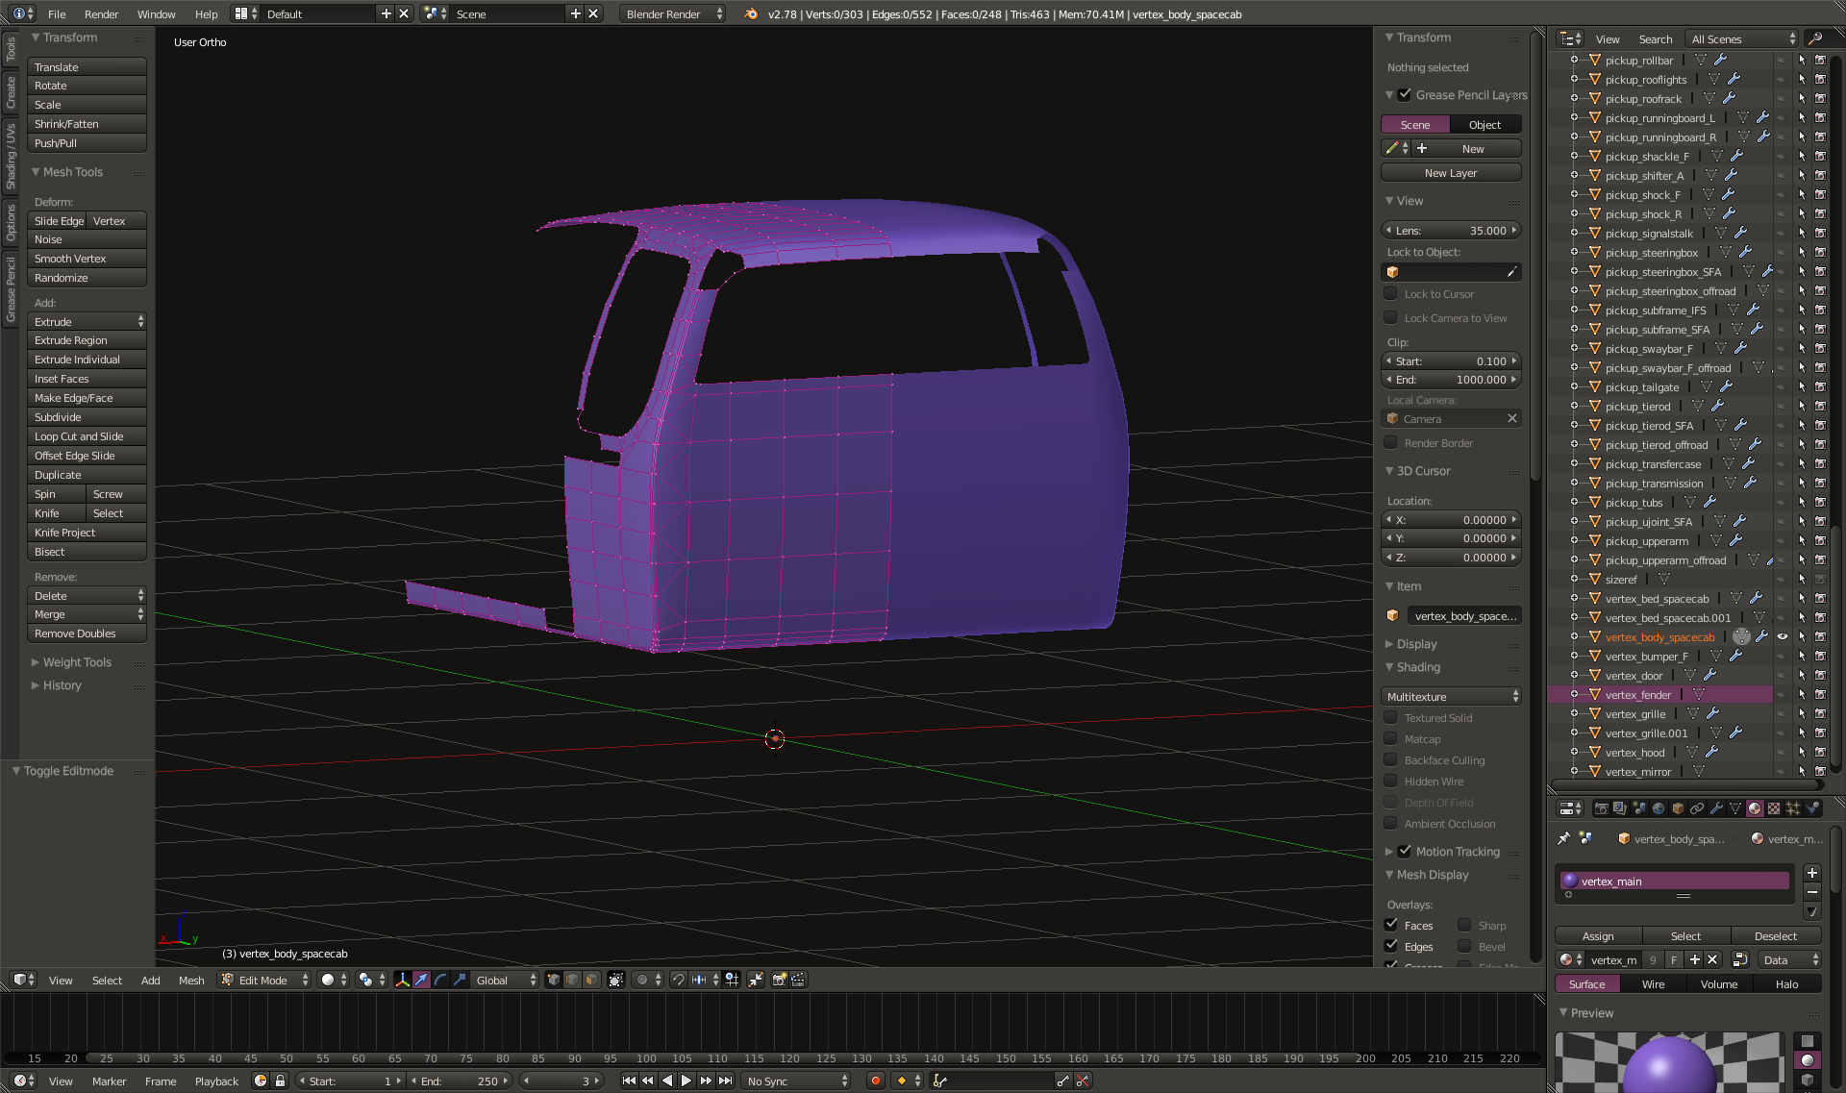The width and height of the screenshot is (1846, 1093).
Task: Select the Rotate manipulator arc icon
Action: pos(441,980)
